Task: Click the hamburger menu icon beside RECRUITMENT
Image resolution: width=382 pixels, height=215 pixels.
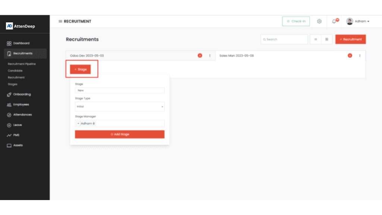Action: point(60,21)
